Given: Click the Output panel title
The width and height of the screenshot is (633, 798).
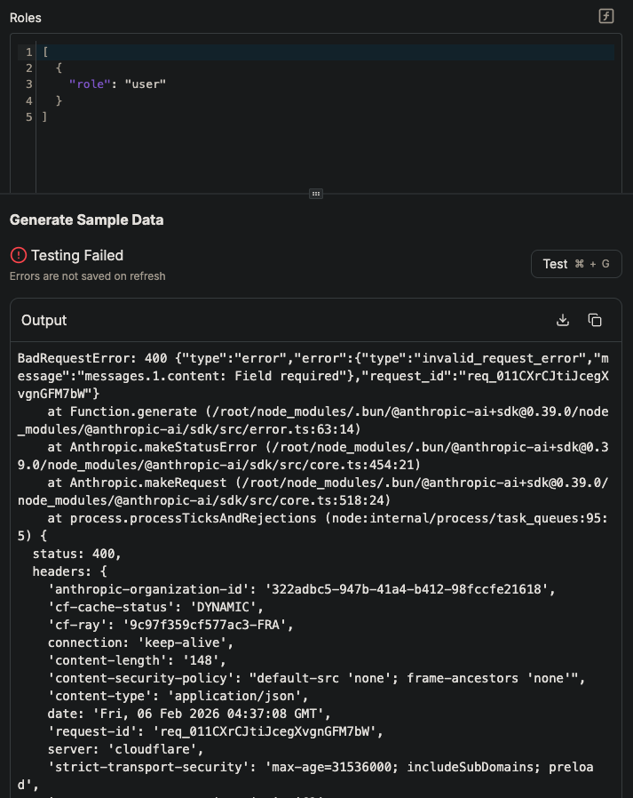Looking at the screenshot, I should point(44,320).
